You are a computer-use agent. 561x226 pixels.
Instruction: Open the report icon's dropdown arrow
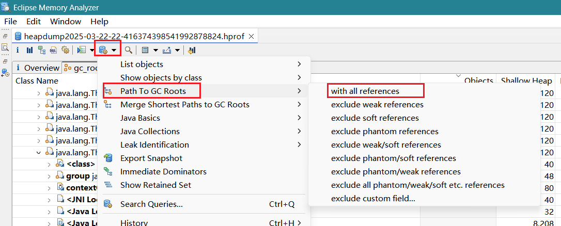click(92, 51)
